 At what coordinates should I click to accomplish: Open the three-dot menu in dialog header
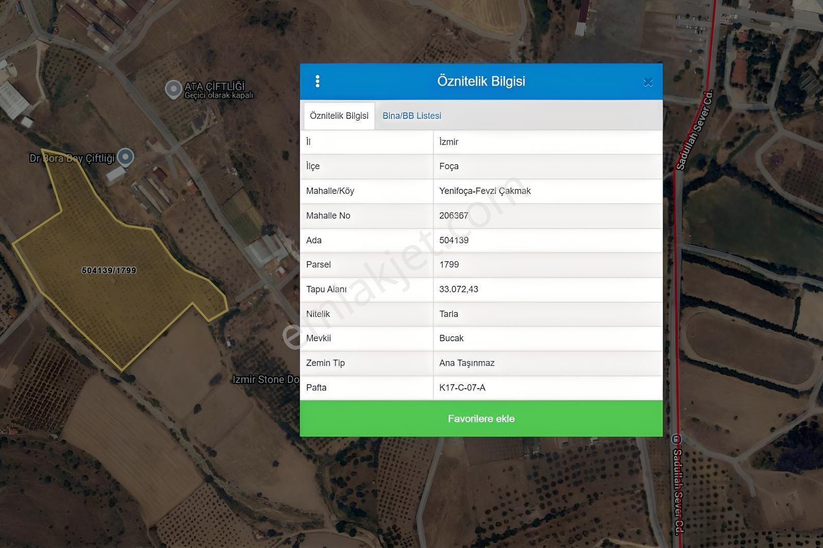coord(317,81)
